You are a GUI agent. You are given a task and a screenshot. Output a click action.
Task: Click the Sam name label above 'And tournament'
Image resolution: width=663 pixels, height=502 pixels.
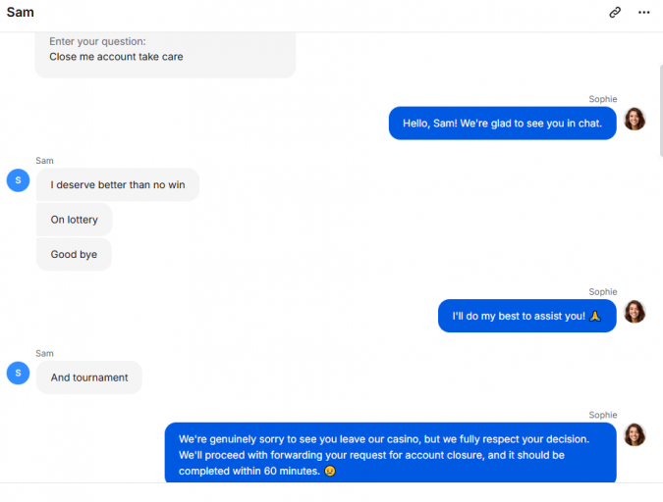pos(44,353)
